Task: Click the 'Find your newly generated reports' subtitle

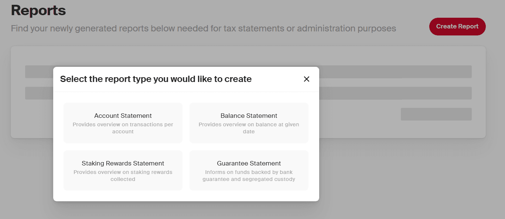Action: tap(203, 28)
